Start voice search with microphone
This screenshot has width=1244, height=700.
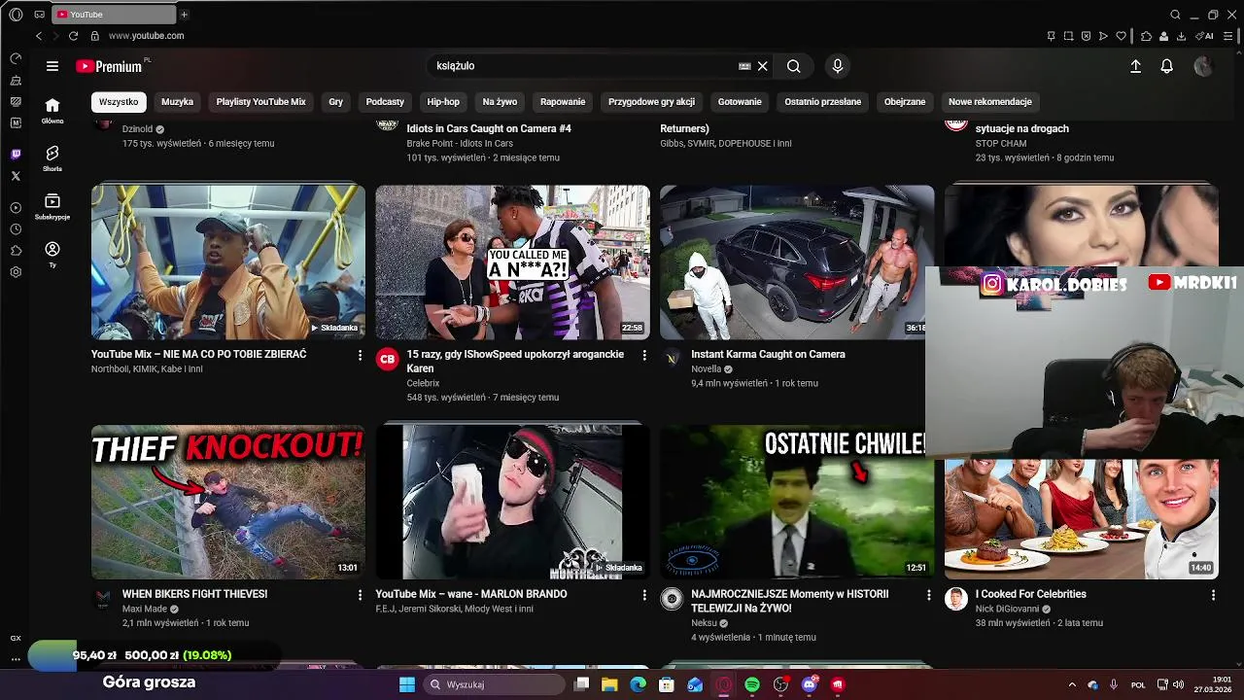[838, 66]
